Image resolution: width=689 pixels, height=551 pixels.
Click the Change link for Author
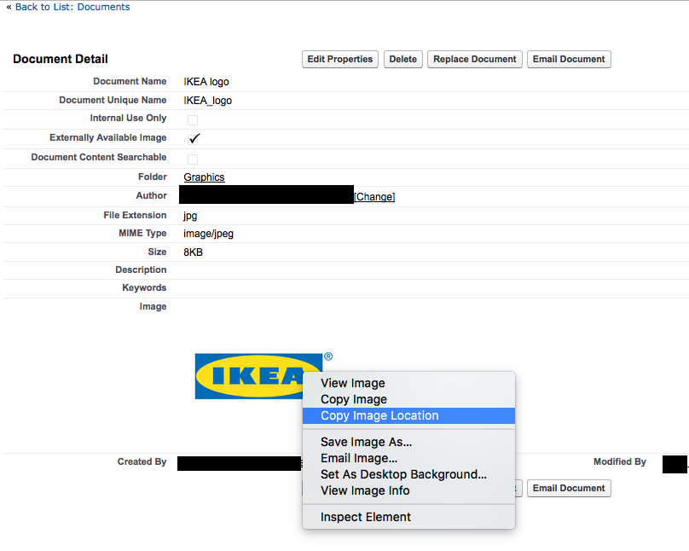pos(374,196)
